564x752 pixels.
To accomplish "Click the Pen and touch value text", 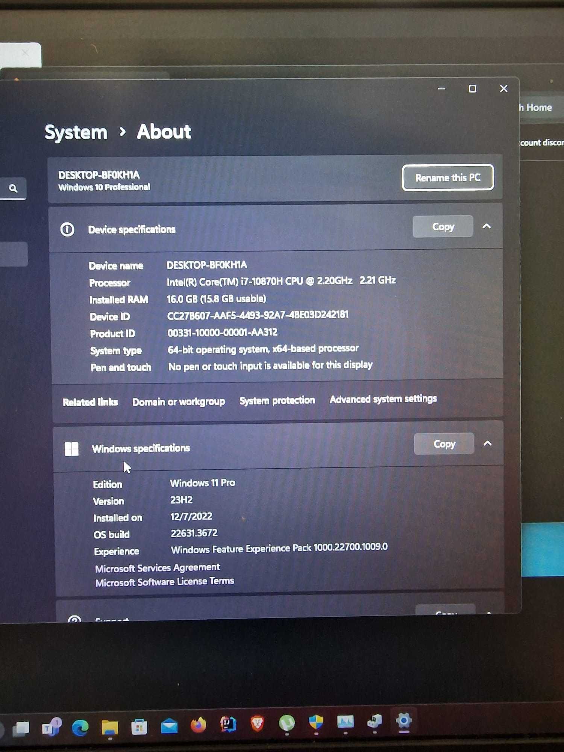I will pyautogui.click(x=270, y=365).
